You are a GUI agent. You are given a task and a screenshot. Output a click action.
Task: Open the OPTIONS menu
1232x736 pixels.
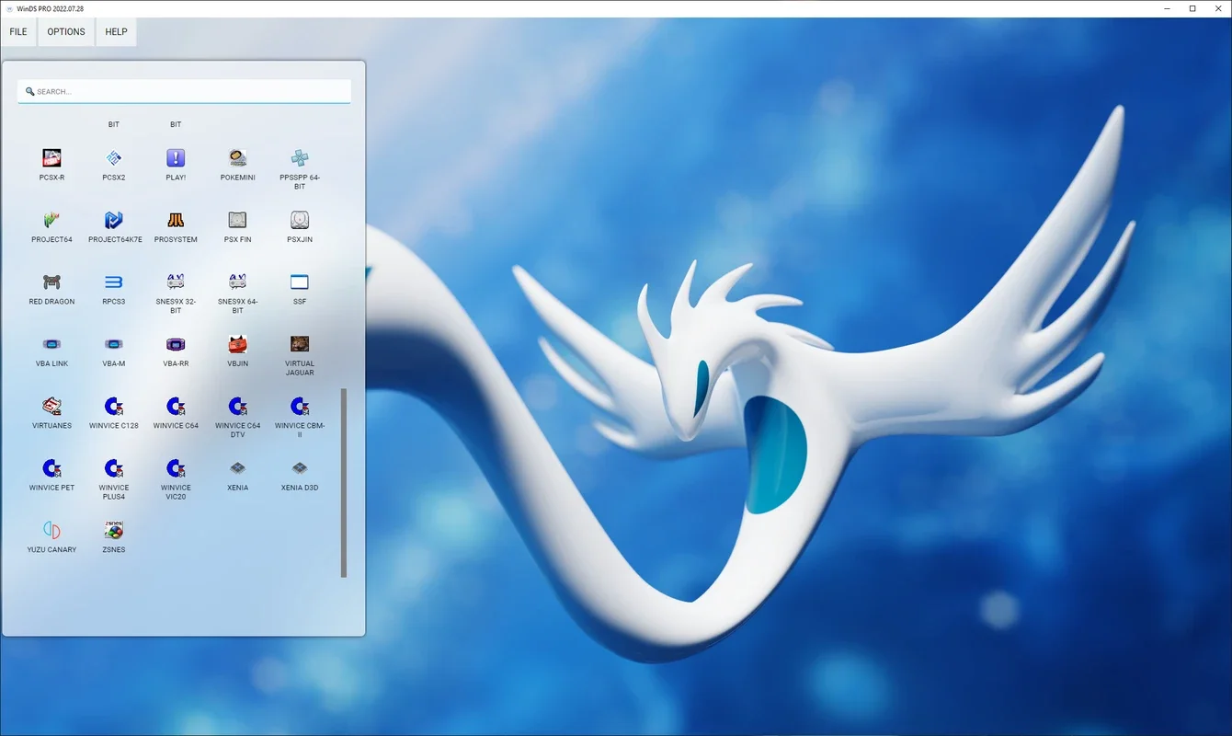click(66, 32)
